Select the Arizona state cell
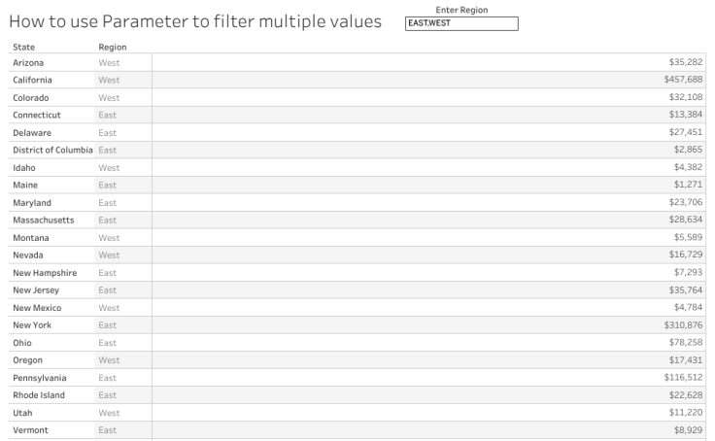Screen dimensions: 715x441 pyautogui.click(x=27, y=62)
